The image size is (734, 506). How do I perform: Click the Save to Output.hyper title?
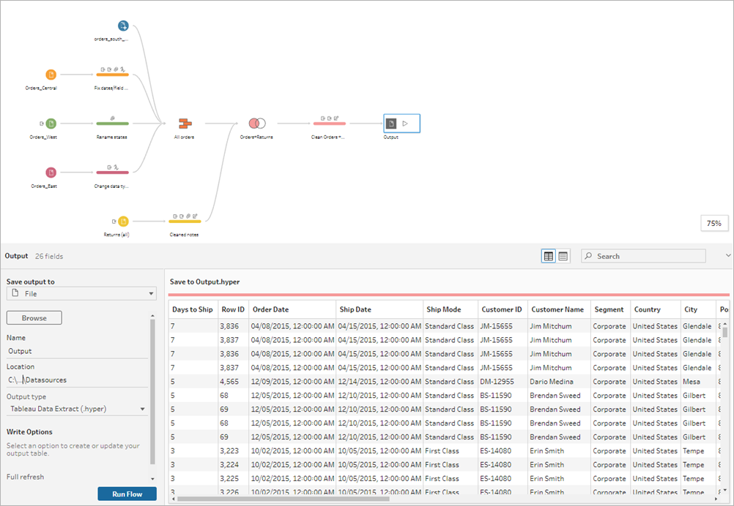(x=204, y=282)
